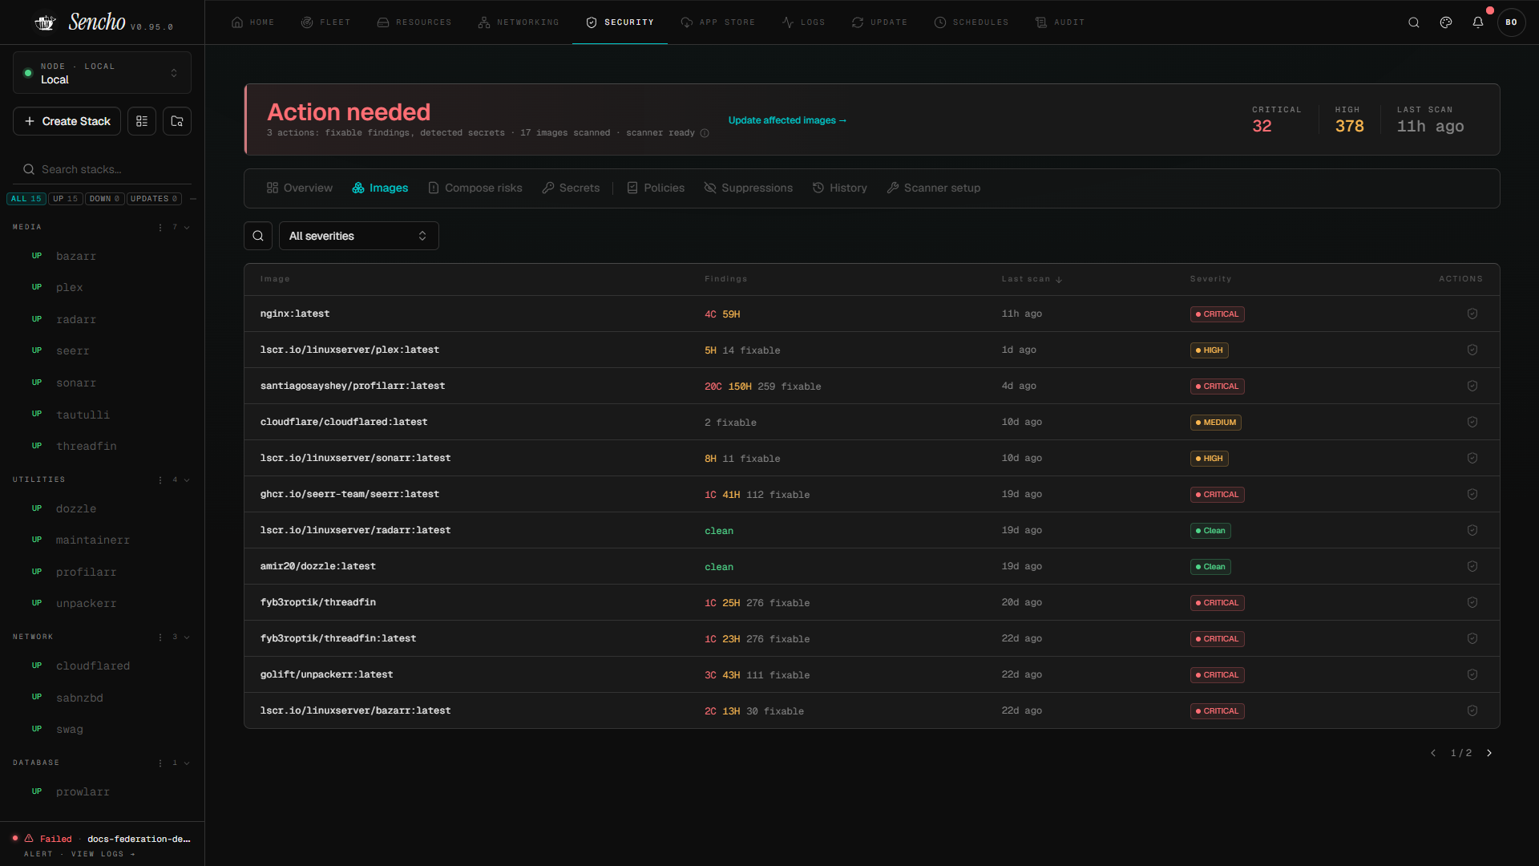
Task: Switch to the Suppressions tab
Action: tap(749, 188)
